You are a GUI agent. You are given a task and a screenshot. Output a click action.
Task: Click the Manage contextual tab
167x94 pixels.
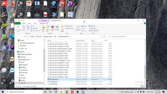[44, 21]
